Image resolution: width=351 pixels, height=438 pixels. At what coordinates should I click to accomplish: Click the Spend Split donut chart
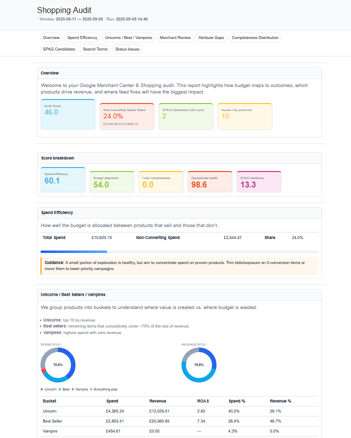pyautogui.click(x=58, y=365)
